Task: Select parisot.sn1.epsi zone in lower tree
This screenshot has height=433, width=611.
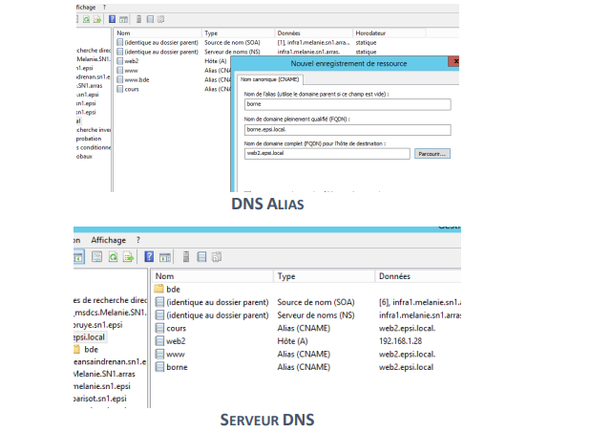Action: [x=99, y=399]
